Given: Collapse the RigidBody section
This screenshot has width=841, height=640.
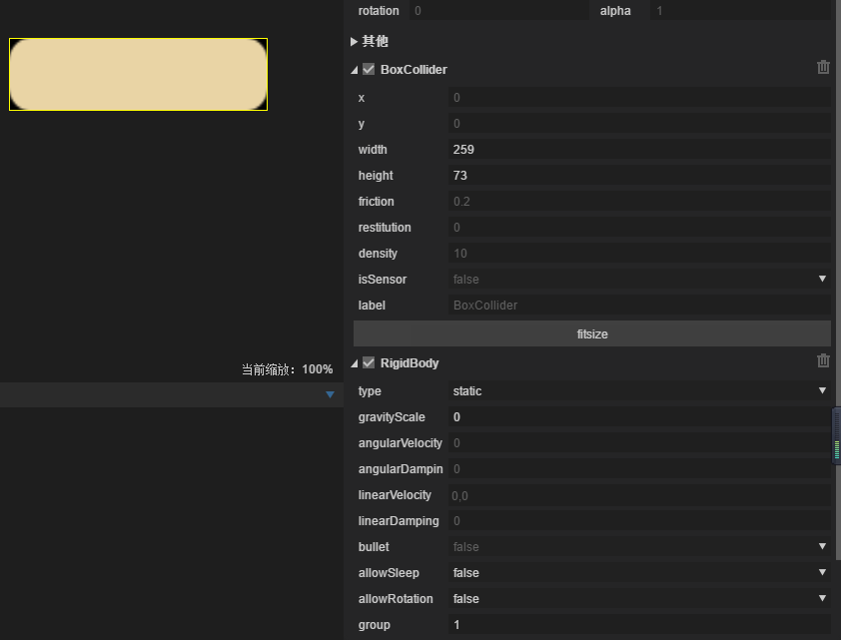Looking at the screenshot, I should 355,363.
